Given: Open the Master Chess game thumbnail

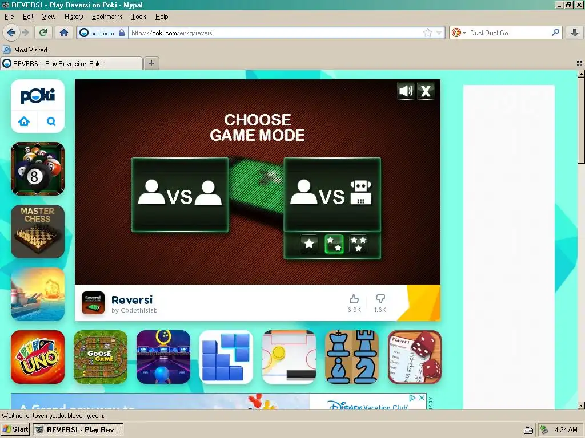Looking at the screenshot, I should click(x=38, y=232).
